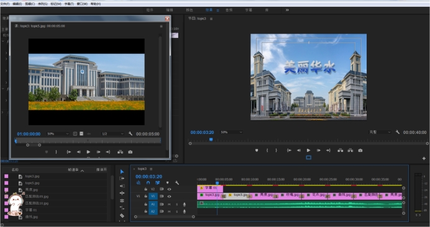Viewport: 430px width, 227px height.
Task: Play the source monitor clip
Action: point(88,152)
